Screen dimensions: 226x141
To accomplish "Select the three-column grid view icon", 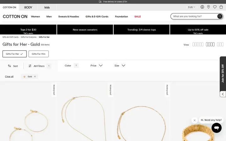I will 220,44.
